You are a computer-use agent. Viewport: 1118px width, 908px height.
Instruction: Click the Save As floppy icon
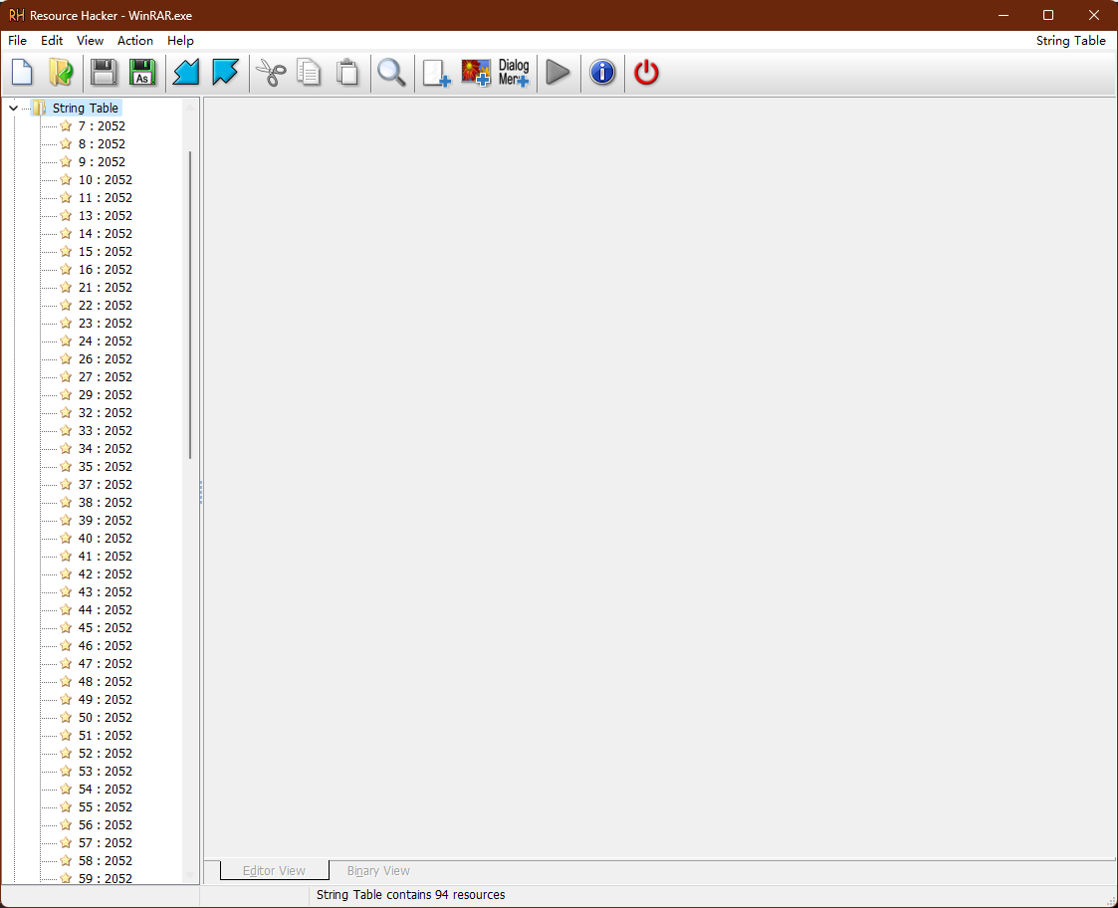[142, 73]
